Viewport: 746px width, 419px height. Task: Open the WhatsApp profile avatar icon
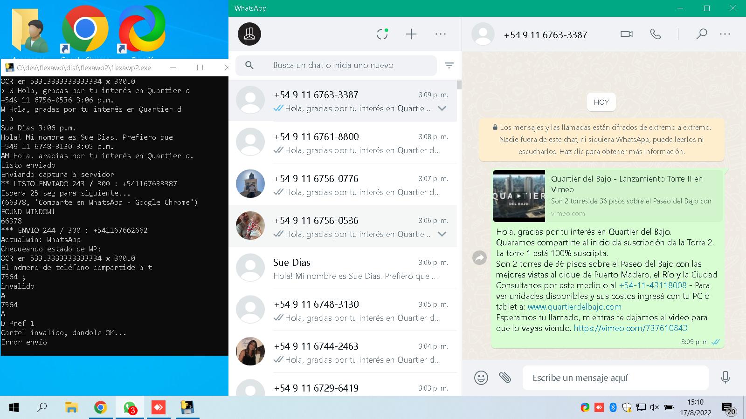point(249,34)
